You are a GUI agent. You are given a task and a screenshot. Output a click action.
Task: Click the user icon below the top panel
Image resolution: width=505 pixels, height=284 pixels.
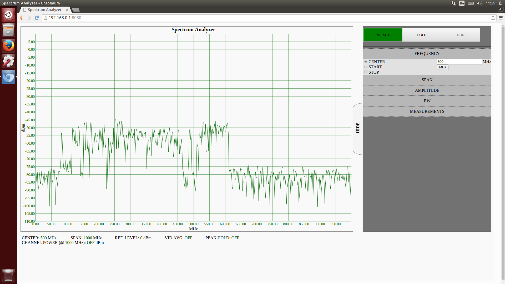click(x=500, y=9)
